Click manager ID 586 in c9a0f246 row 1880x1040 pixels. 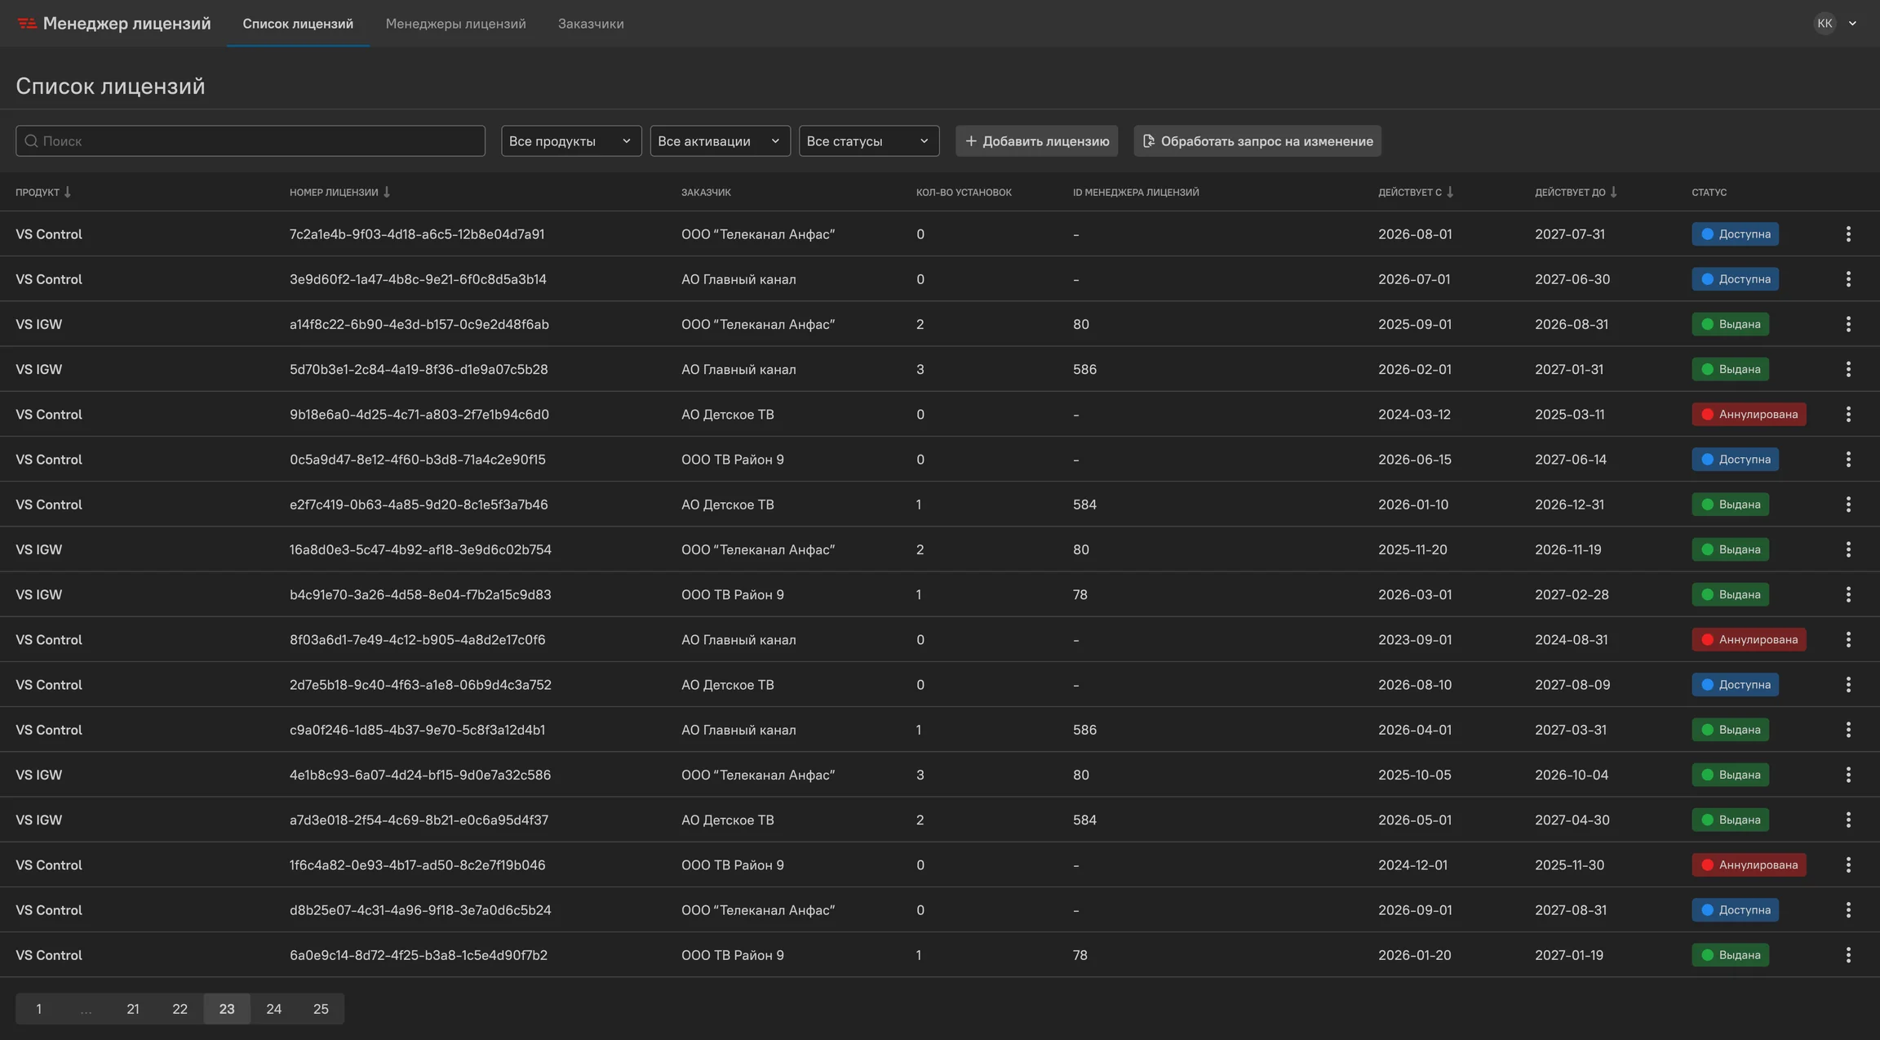point(1084,730)
